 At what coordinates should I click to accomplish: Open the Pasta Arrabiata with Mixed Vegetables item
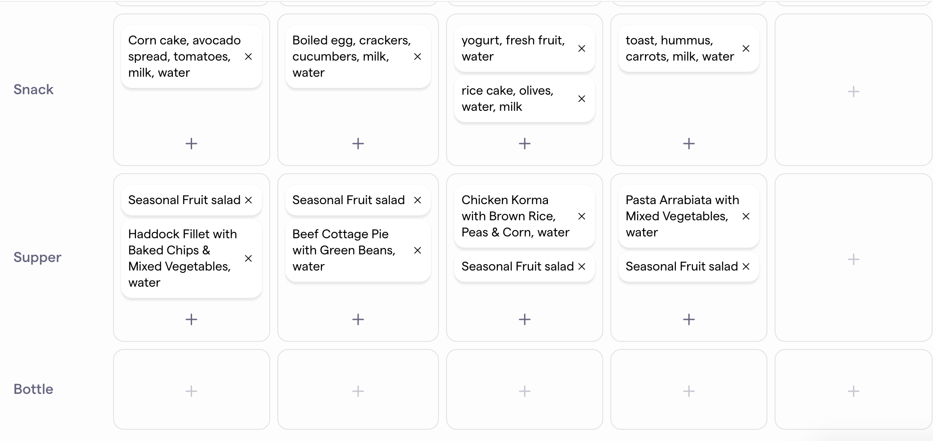click(x=678, y=216)
